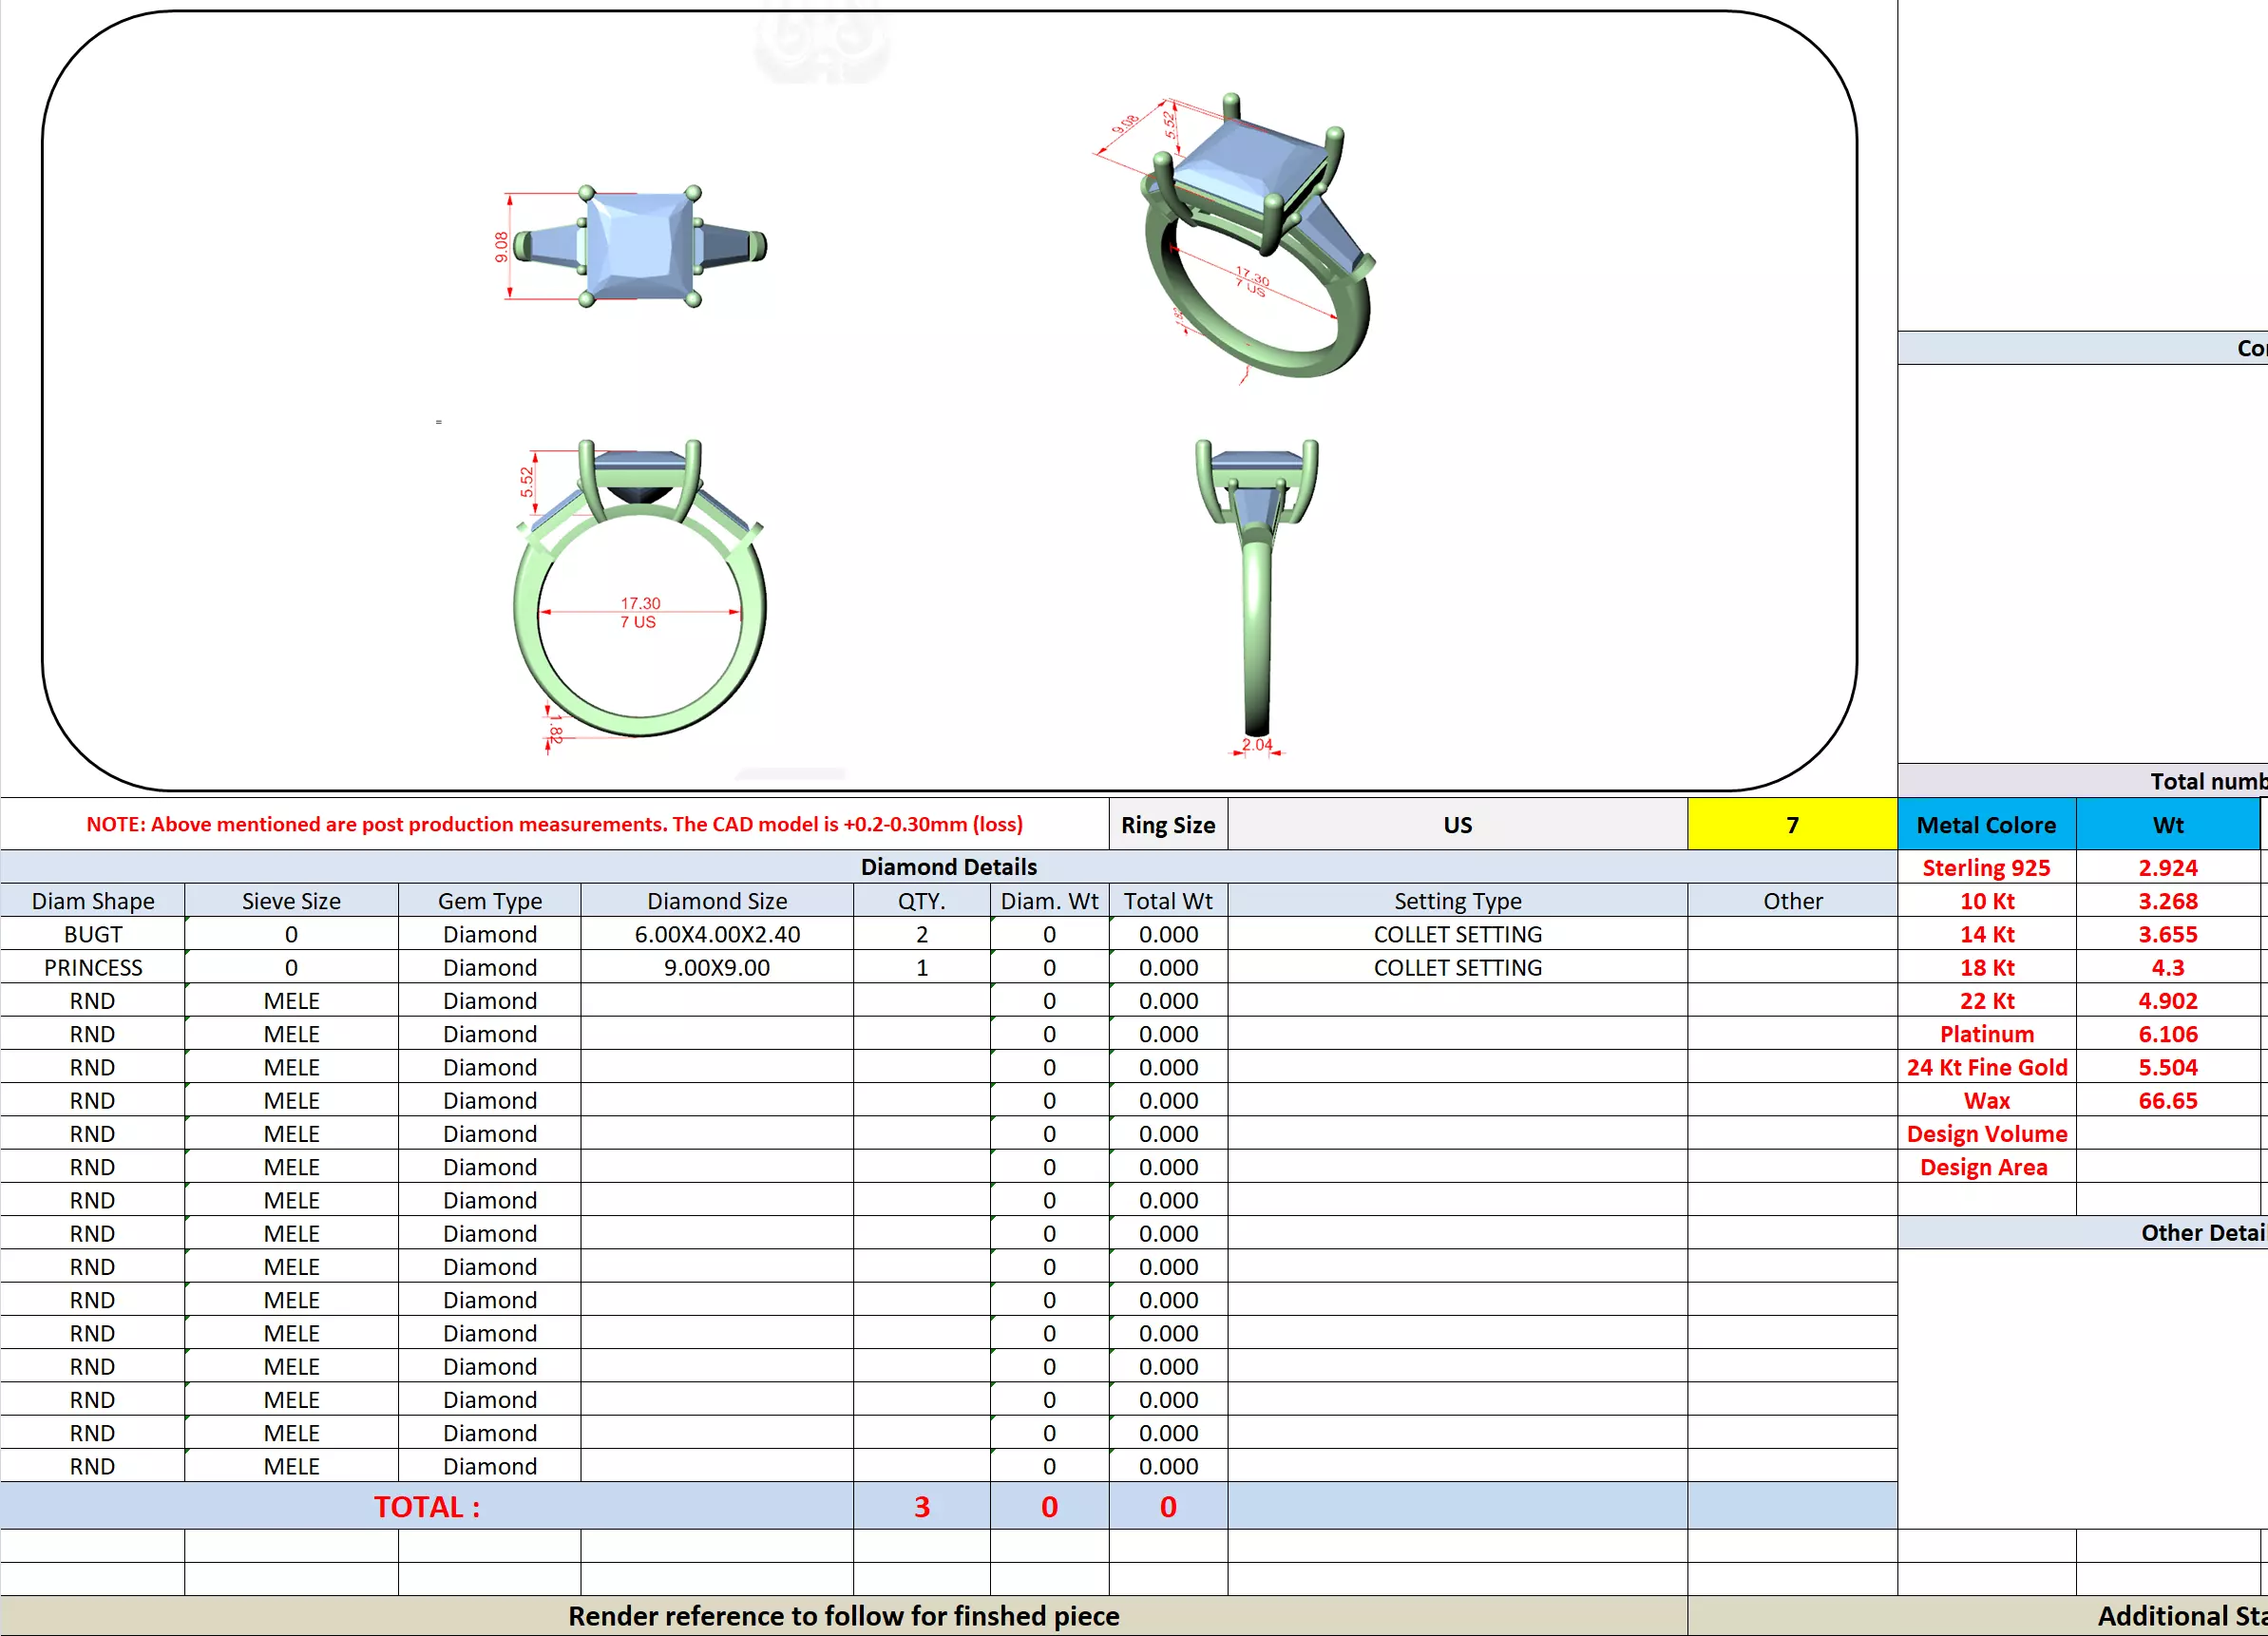Select the Design Volume label cell
Screen dimensions: 2268x1636
tap(1986, 1134)
